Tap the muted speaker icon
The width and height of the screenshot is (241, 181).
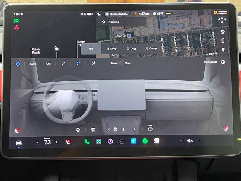pos(190,141)
